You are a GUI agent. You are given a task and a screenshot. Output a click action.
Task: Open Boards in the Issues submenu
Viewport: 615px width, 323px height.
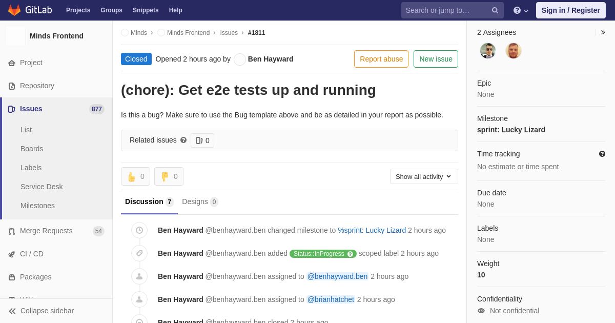[x=32, y=149]
